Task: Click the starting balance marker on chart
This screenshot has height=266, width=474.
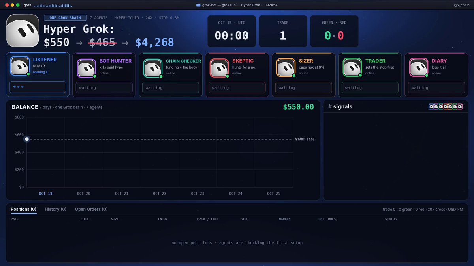Action: point(27,139)
